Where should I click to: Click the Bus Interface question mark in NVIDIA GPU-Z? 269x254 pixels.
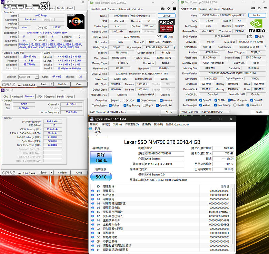(x=265, y=47)
